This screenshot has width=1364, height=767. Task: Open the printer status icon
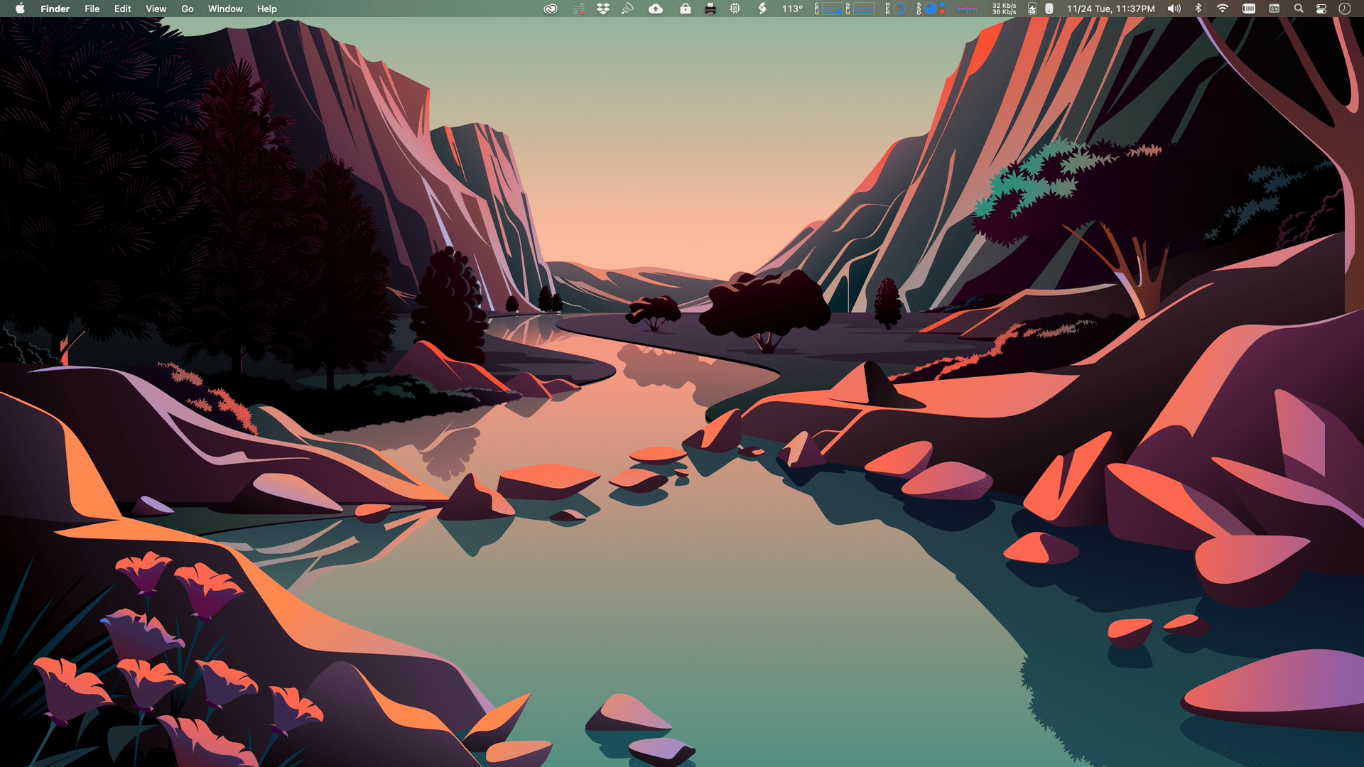[710, 9]
